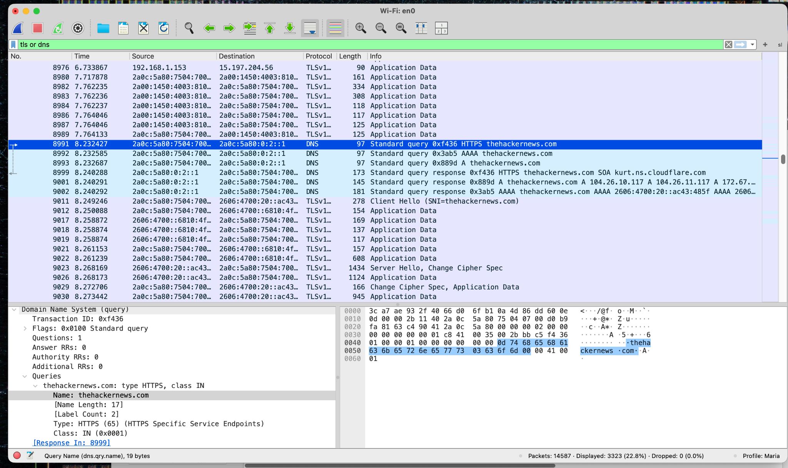Image resolution: width=788 pixels, height=468 pixels.
Task: Close this capture file
Action: pyautogui.click(x=143, y=28)
